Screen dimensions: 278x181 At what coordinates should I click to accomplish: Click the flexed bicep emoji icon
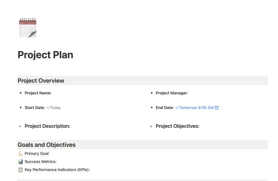click(x=21, y=154)
